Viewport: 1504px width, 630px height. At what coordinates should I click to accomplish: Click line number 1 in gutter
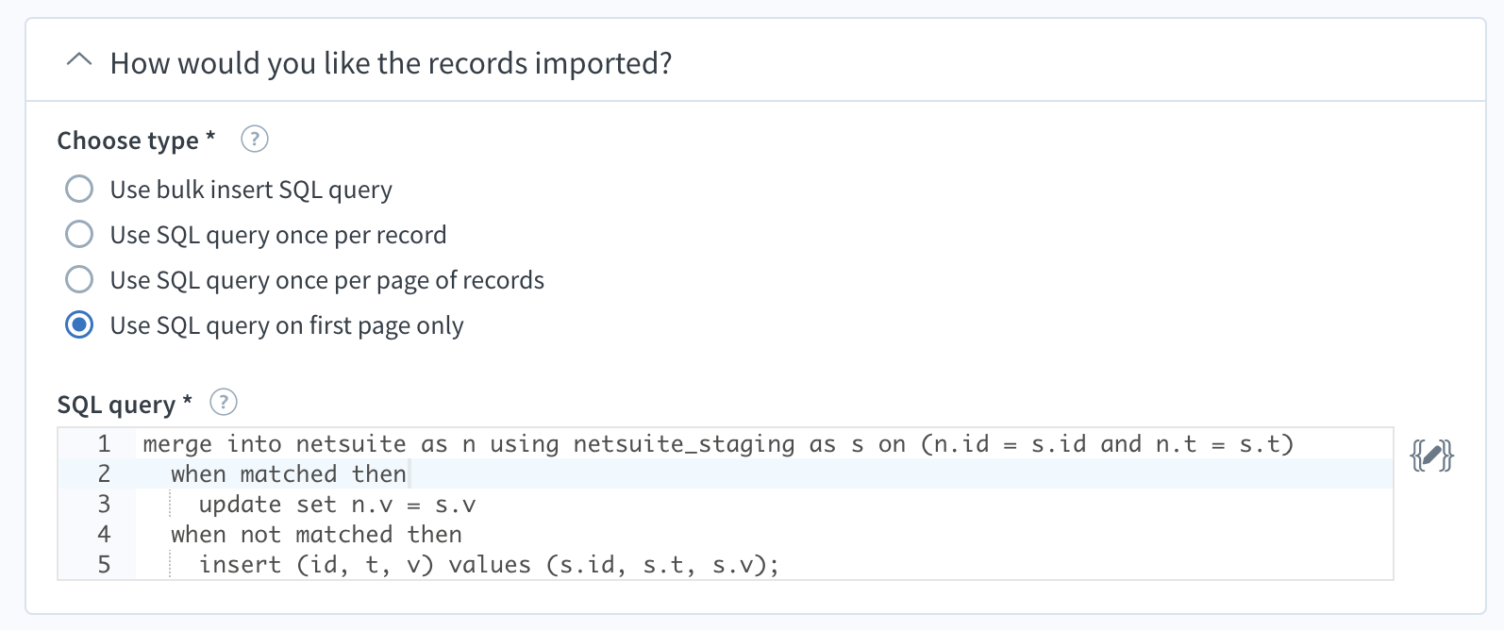coord(104,443)
